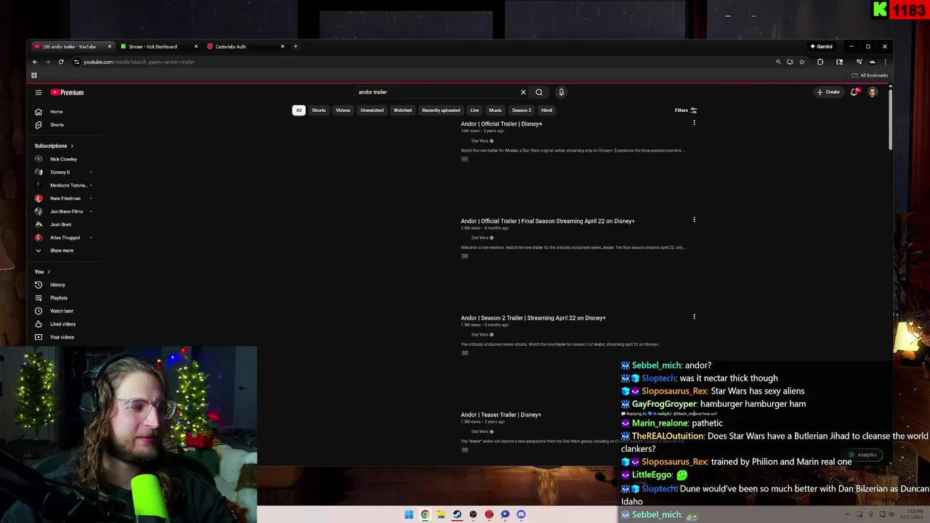Viewport: 930px width, 523px height.
Task: Open a new Chrome tab with plus
Action: pos(295,46)
